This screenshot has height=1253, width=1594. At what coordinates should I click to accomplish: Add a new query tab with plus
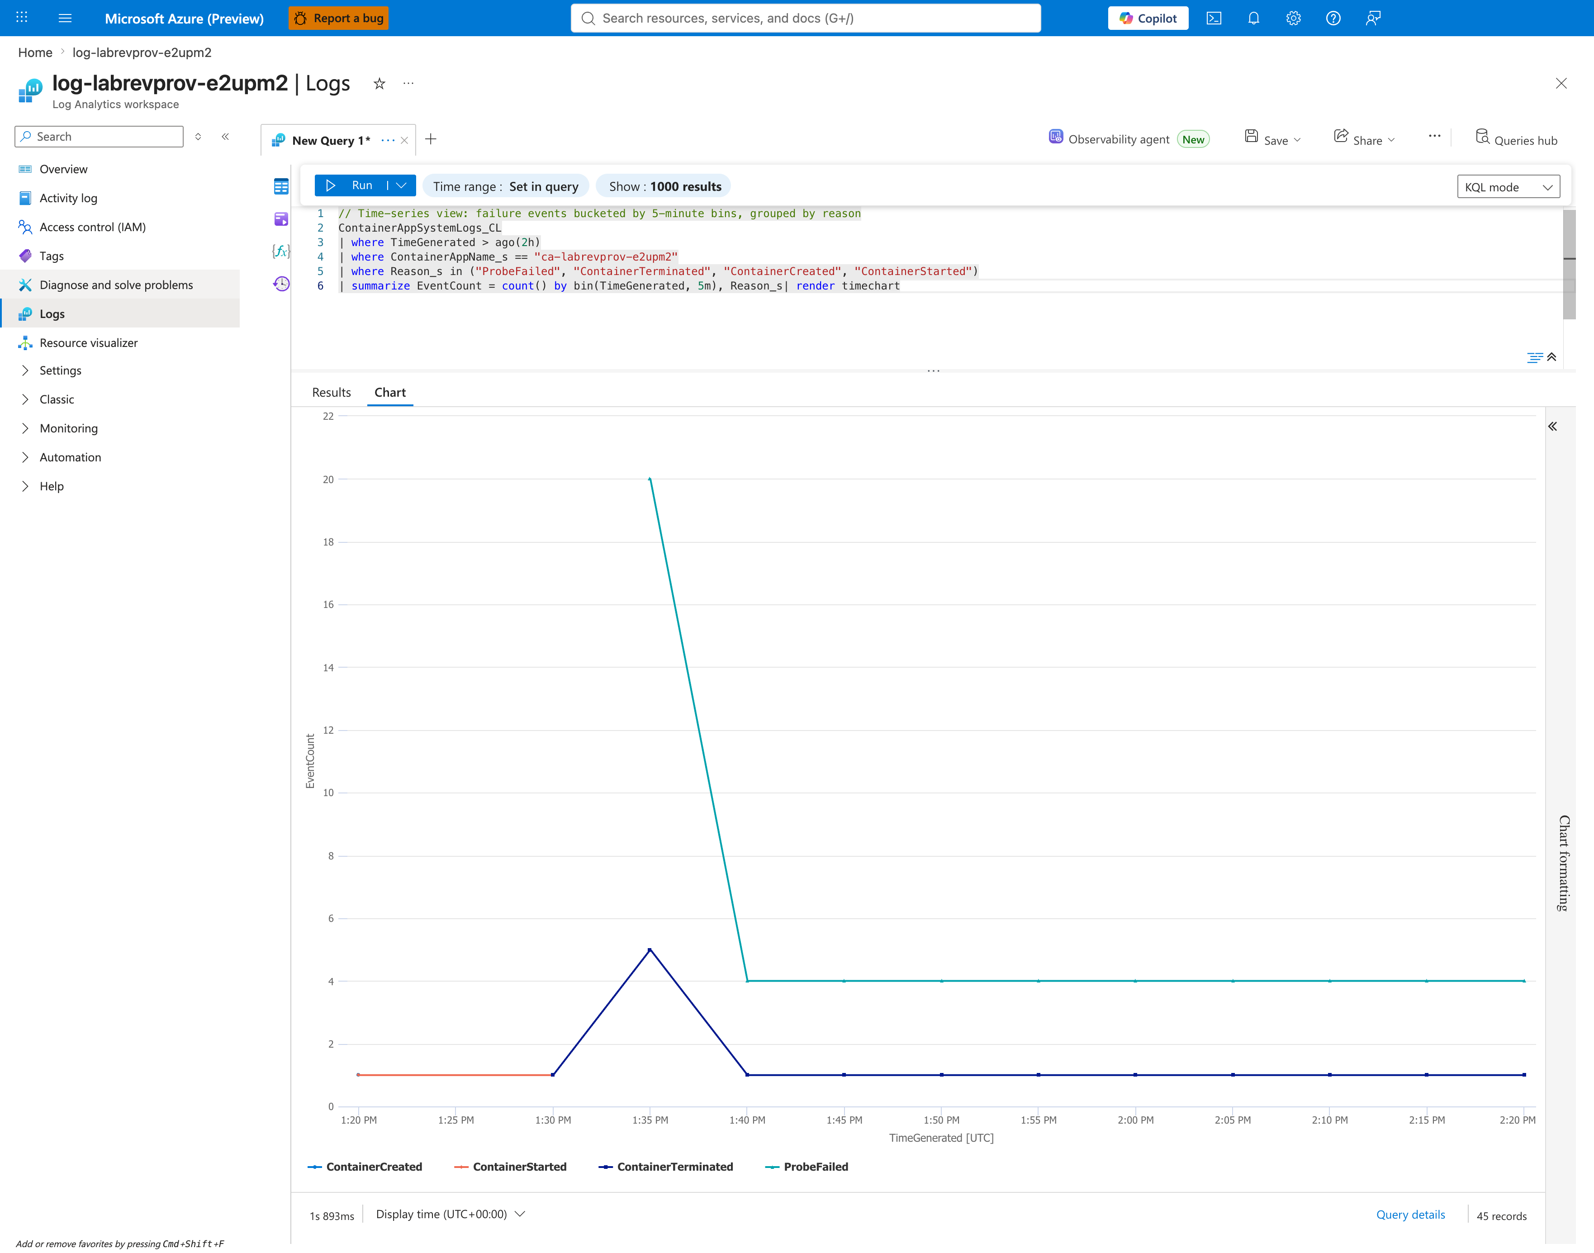pyautogui.click(x=431, y=139)
